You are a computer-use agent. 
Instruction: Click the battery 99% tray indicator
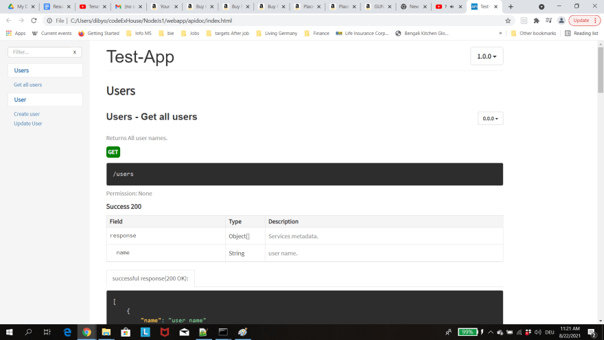467,332
